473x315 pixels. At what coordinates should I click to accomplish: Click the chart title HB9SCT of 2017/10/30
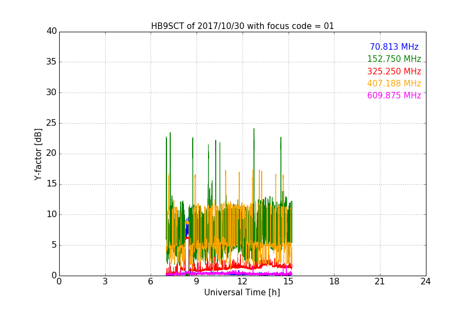(243, 26)
